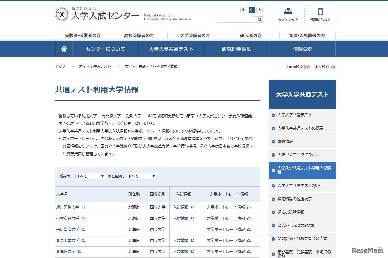Select the 小 font size option
The image size is (388, 258).
click(x=243, y=10)
